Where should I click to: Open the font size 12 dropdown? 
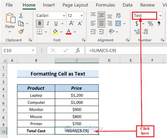81,15
